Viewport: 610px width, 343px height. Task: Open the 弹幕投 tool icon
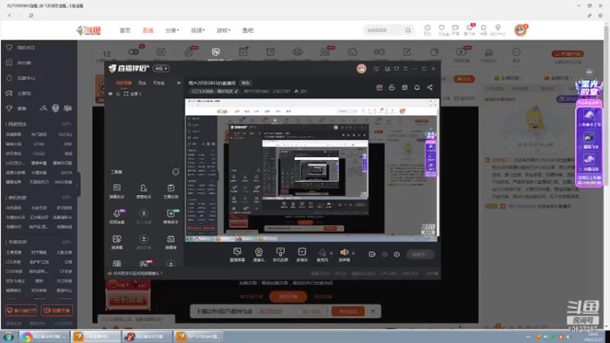[x=171, y=242]
